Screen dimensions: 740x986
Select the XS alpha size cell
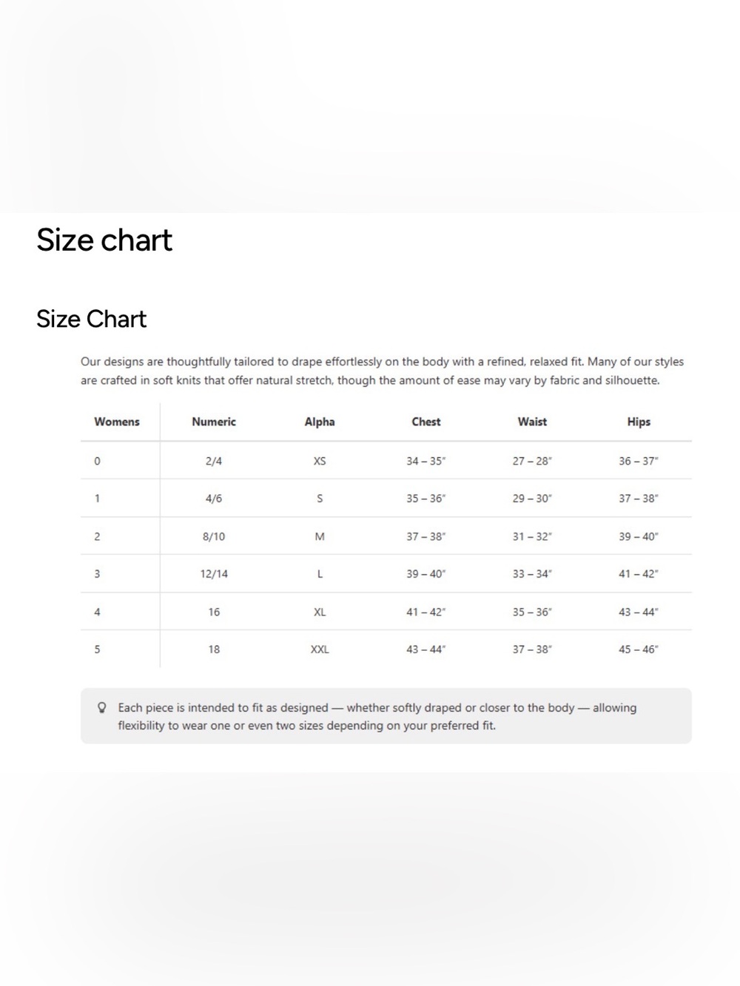tap(320, 461)
